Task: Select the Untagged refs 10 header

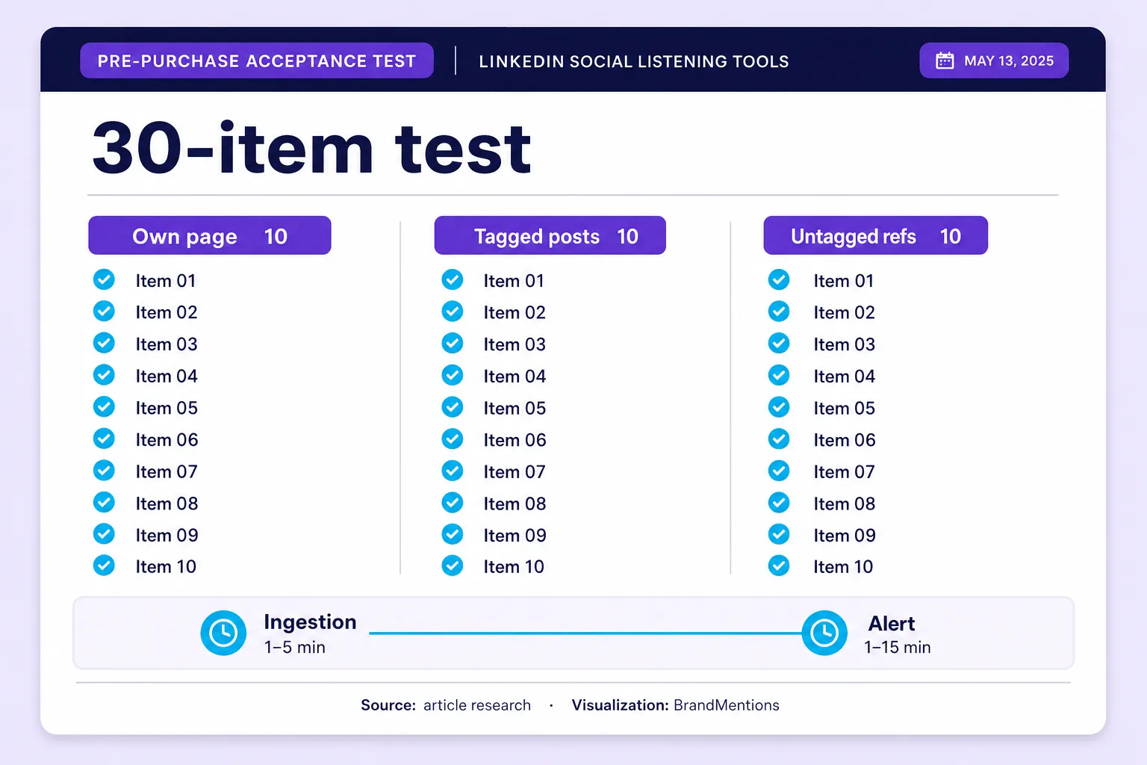Action: pos(876,235)
